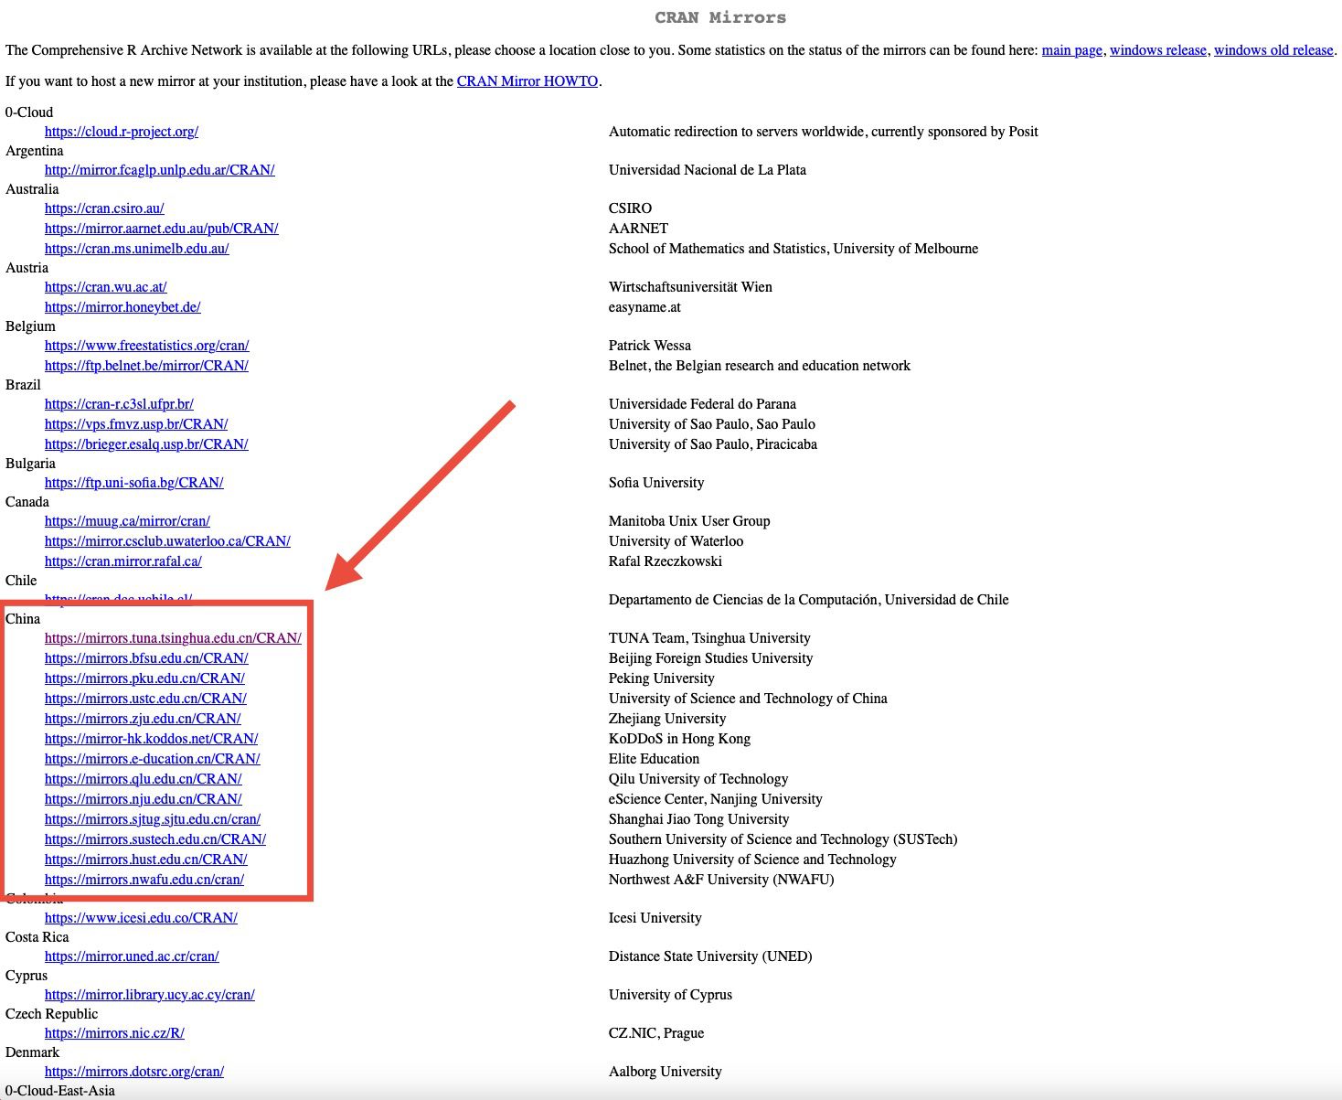Viewport: 1342px width, 1100px height.
Task: Select the China country heading
Action: point(23,619)
